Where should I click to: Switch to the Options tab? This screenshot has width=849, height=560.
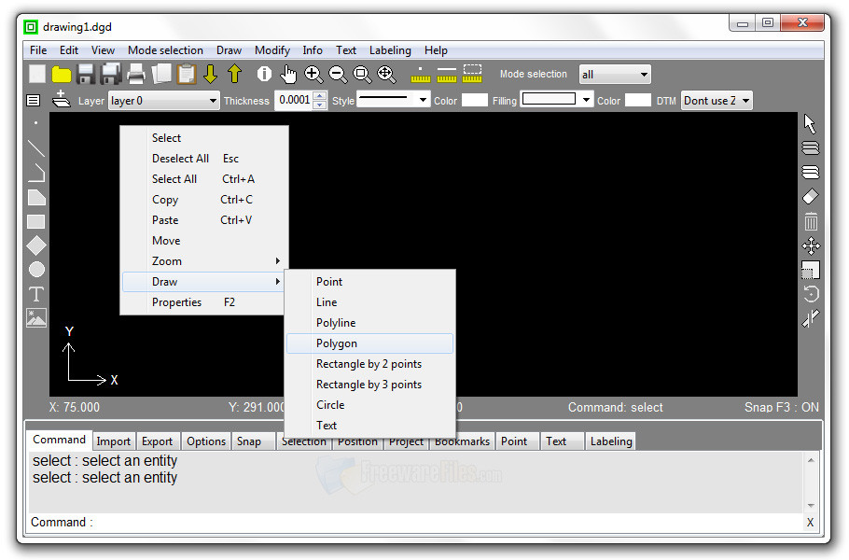206,441
